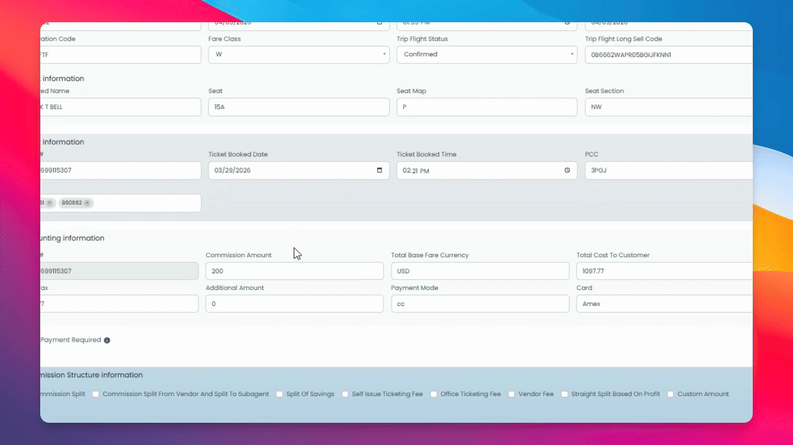Check Self Issue Ticketing Fee option

click(x=345, y=394)
